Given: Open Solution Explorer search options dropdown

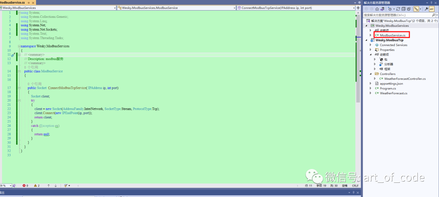Looking at the screenshot, I should pyautogui.click(x=437, y=15).
